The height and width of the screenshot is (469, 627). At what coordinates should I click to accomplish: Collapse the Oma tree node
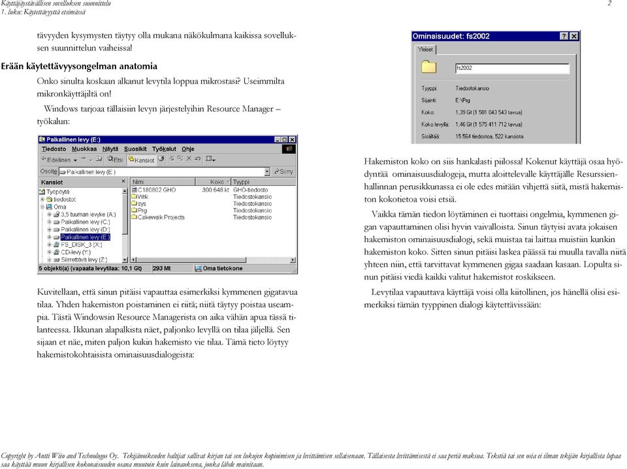coord(42,207)
